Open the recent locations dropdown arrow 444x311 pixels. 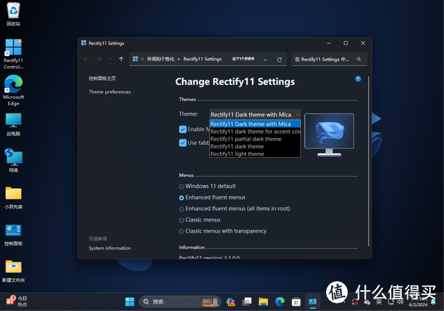pyautogui.click(x=110, y=59)
